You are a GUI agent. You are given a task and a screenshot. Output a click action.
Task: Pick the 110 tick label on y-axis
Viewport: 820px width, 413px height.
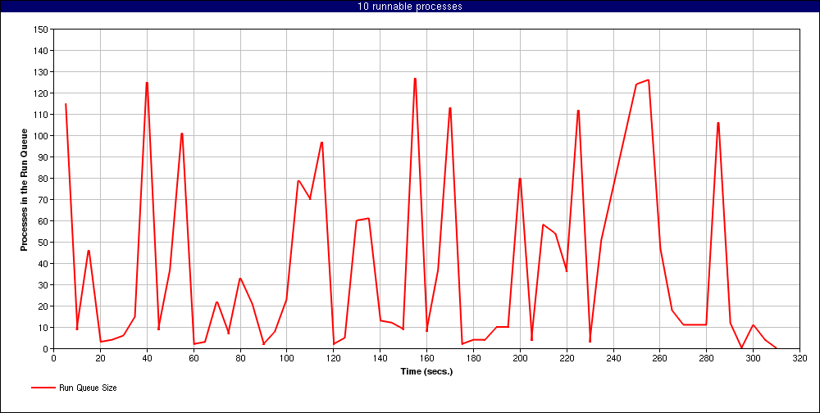[40, 115]
